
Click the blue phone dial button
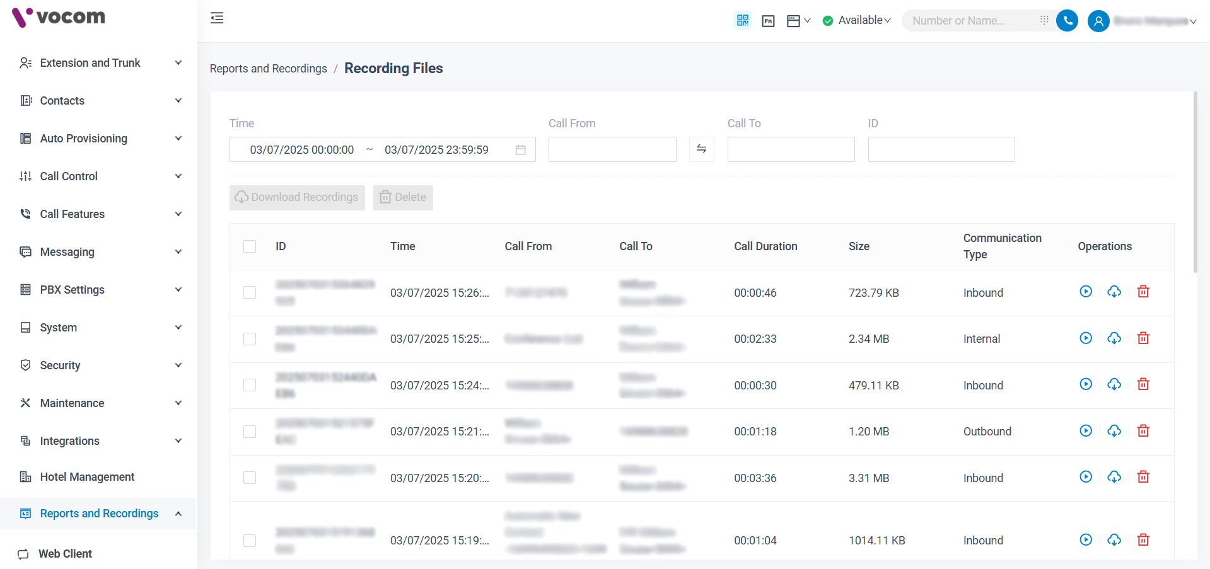pyautogui.click(x=1067, y=21)
